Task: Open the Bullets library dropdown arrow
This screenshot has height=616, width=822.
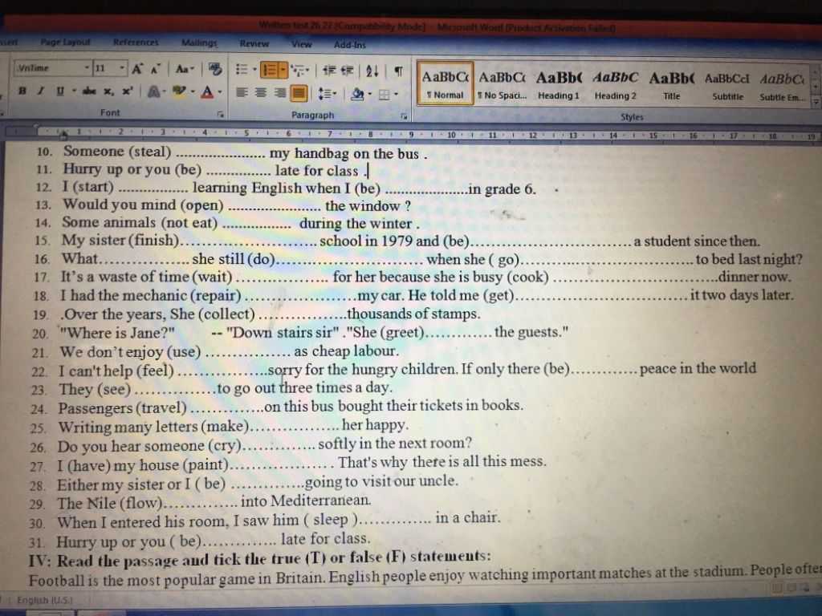Action: [254, 70]
